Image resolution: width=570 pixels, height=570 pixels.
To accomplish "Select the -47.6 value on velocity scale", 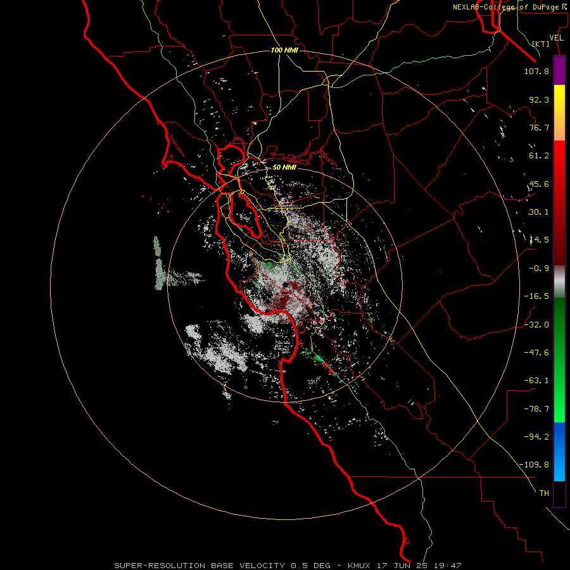I will click(x=536, y=353).
